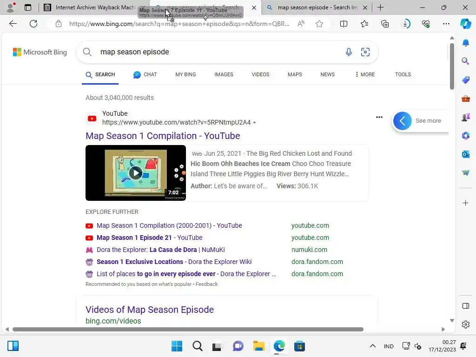Open the MY BING tab
The width and height of the screenshot is (476, 357).
[185, 74]
